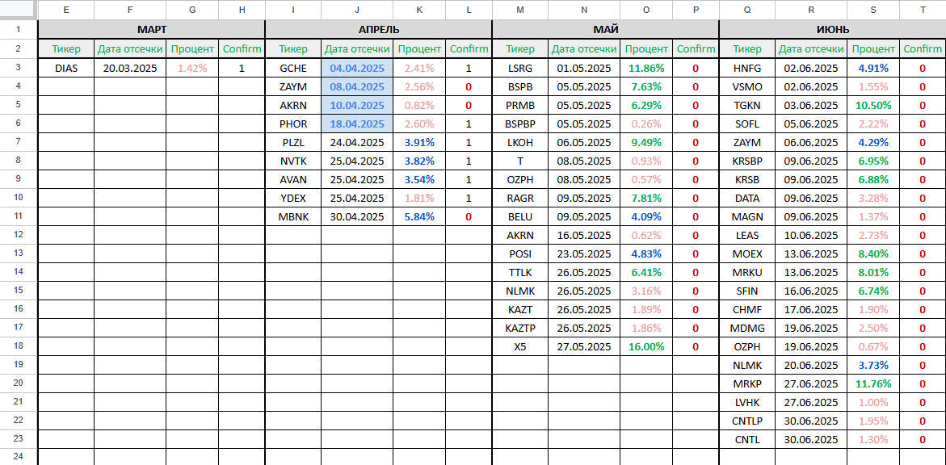Select the HNFG ticker cell

click(x=747, y=68)
